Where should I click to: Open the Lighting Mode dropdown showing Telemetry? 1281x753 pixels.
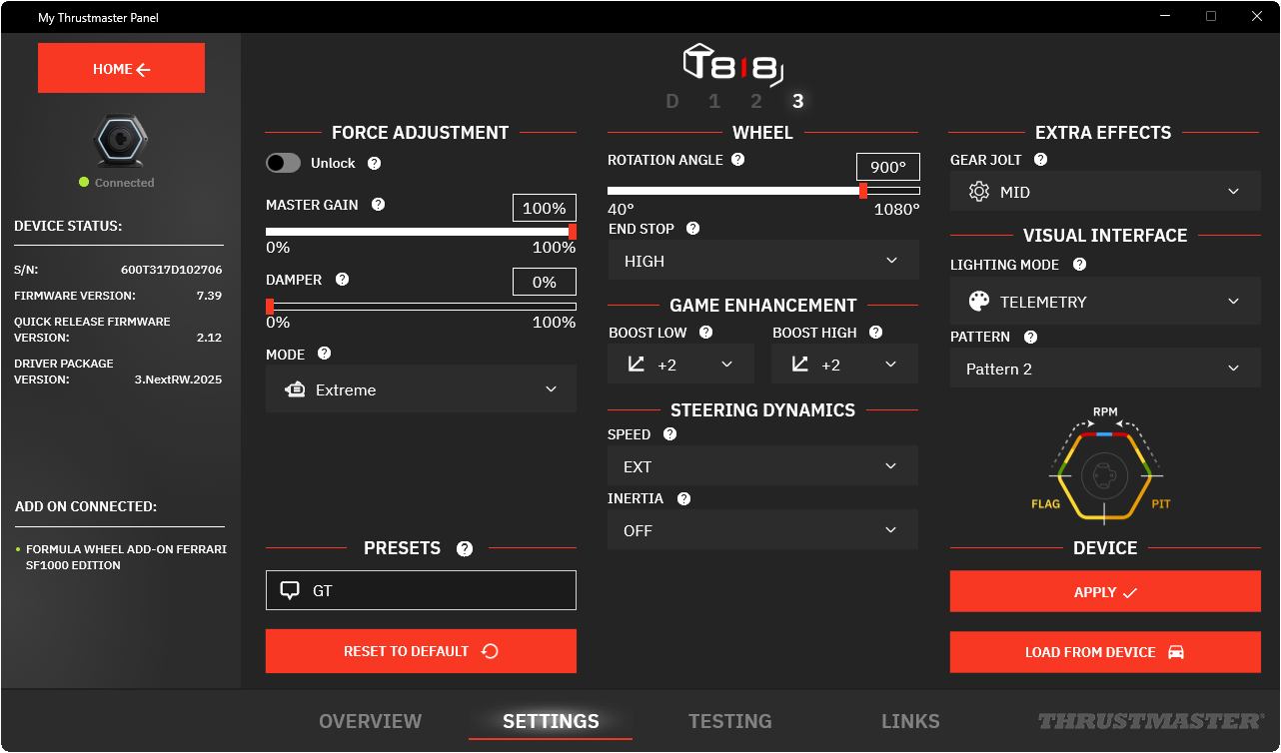click(1104, 302)
